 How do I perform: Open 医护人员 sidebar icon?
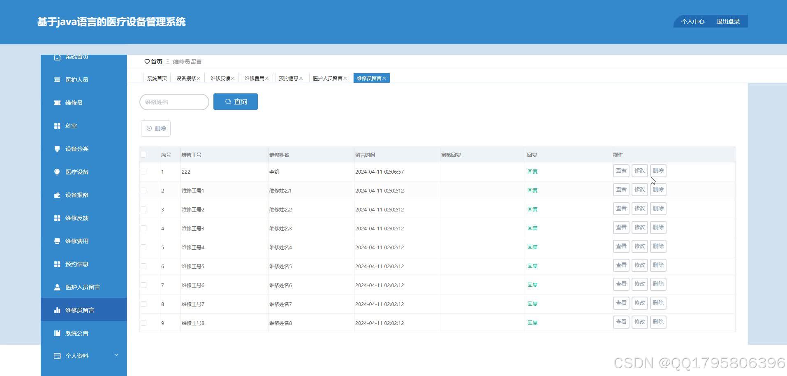[x=57, y=80]
